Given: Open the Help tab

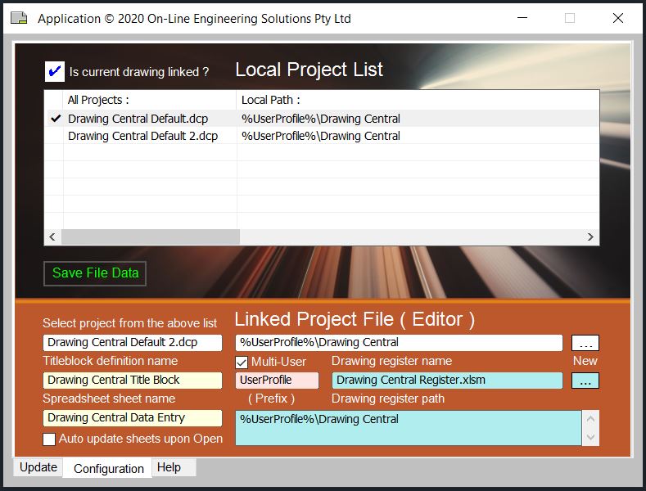Looking at the screenshot, I should tap(169, 467).
